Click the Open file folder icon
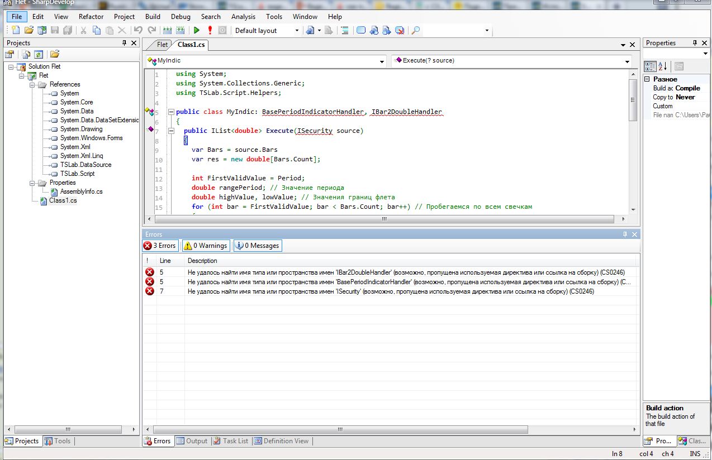The image size is (712, 460). point(29,31)
